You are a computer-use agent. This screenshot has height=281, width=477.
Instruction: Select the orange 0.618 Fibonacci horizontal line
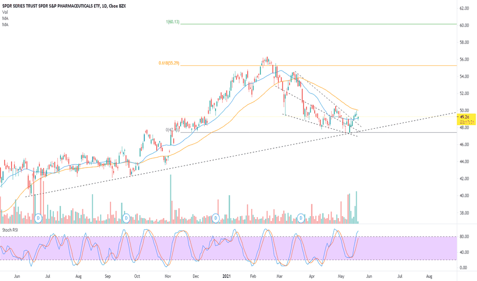click(318, 65)
